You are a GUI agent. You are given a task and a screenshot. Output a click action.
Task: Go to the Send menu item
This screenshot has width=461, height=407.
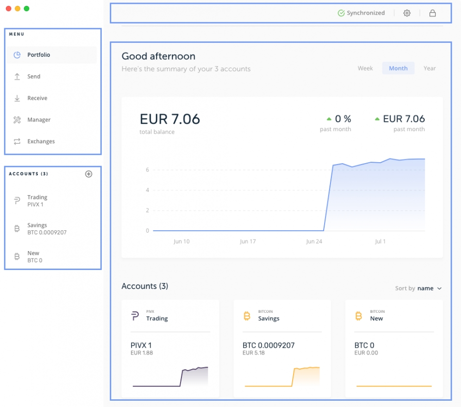click(52, 77)
